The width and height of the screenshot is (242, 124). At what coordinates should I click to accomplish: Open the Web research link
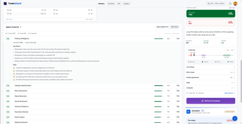[x=229, y=93]
